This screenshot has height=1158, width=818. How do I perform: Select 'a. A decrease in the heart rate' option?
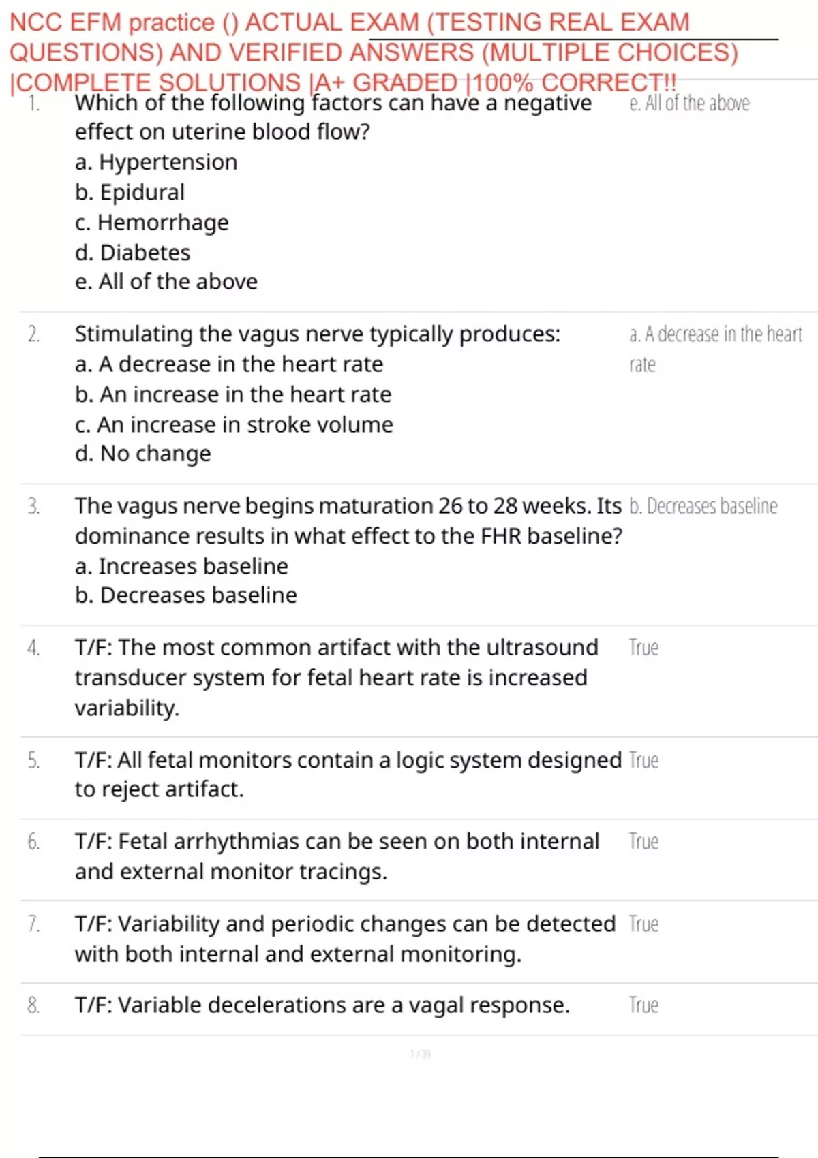(229, 364)
